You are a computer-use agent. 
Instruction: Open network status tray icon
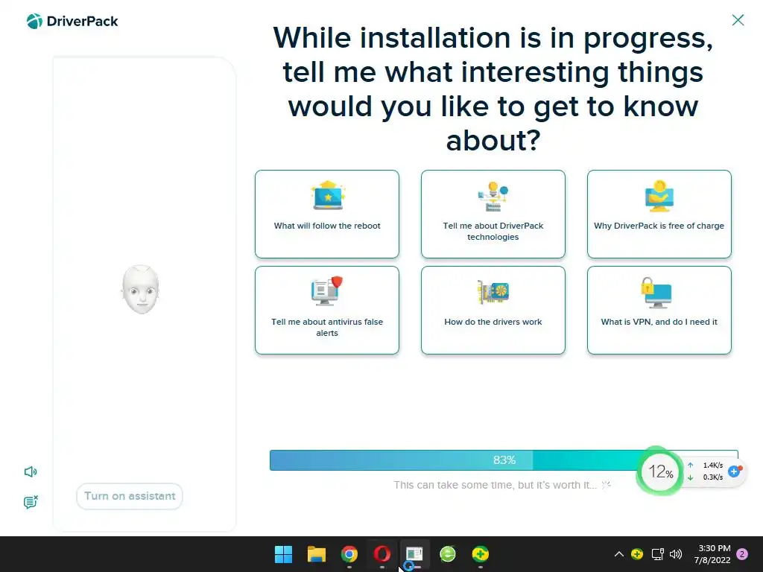pyautogui.click(x=657, y=554)
